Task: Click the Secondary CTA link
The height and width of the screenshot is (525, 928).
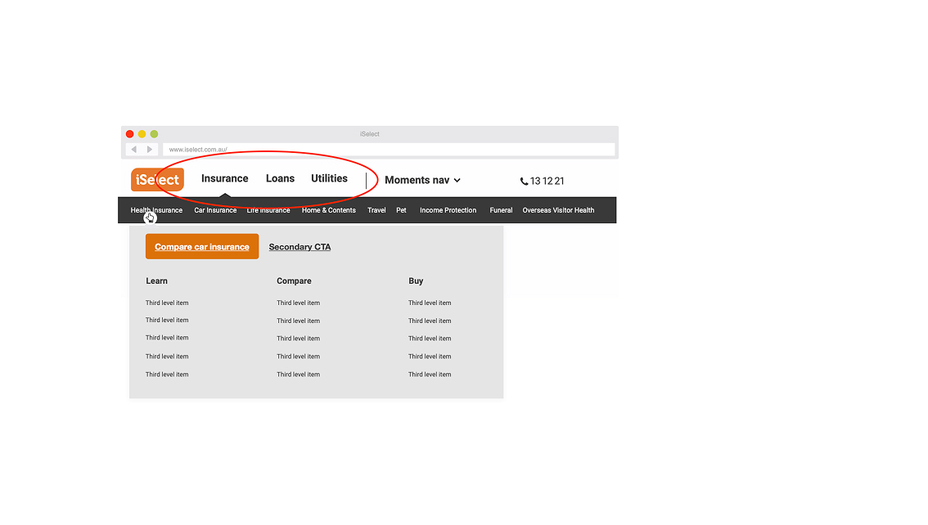Action: 300,247
